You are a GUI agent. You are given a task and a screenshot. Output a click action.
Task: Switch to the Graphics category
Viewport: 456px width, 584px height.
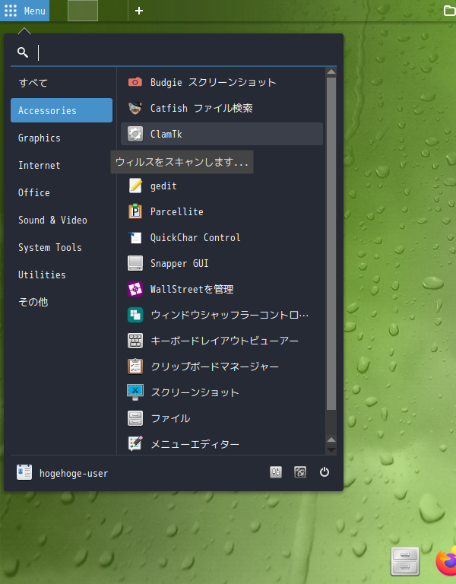point(62,138)
